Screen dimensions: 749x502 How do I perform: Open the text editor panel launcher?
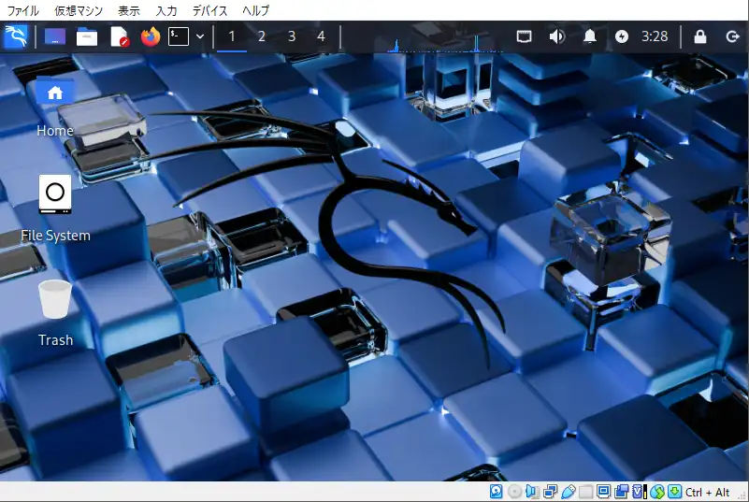click(x=119, y=36)
